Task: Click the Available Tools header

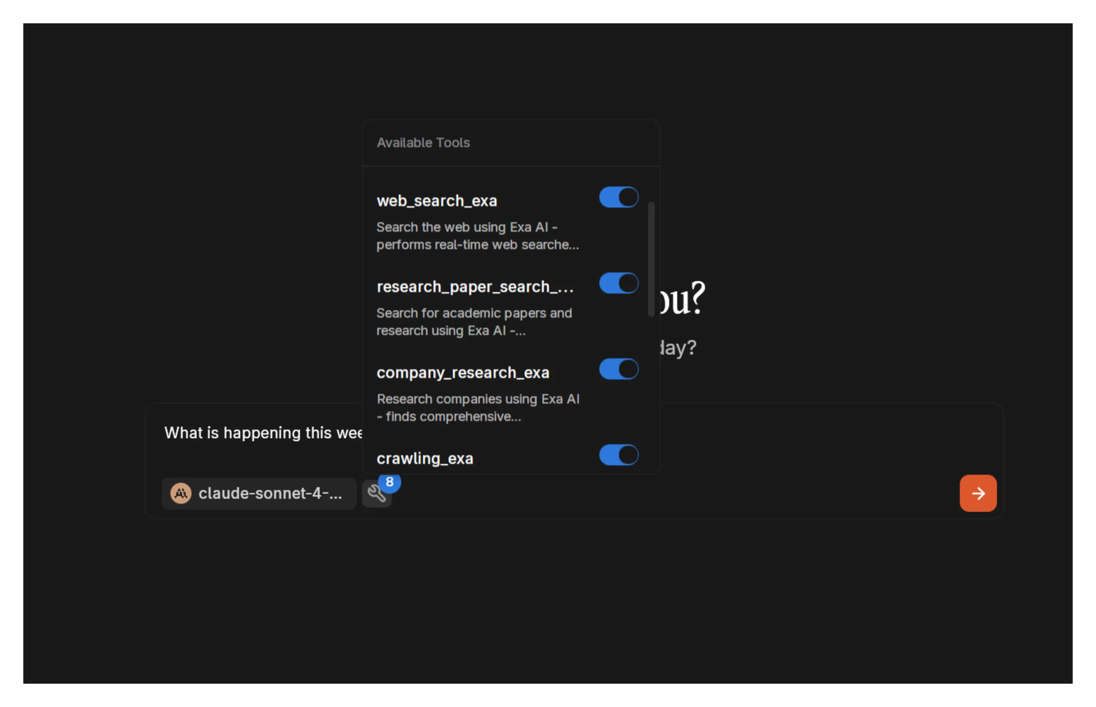Action: click(423, 142)
